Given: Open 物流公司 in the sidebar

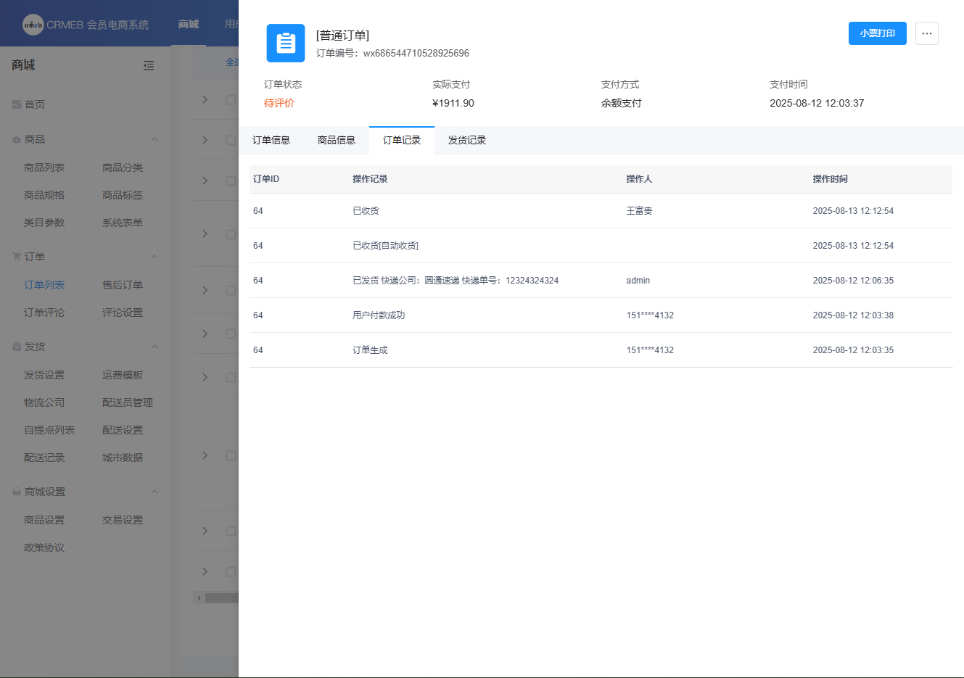Looking at the screenshot, I should tap(44, 402).
